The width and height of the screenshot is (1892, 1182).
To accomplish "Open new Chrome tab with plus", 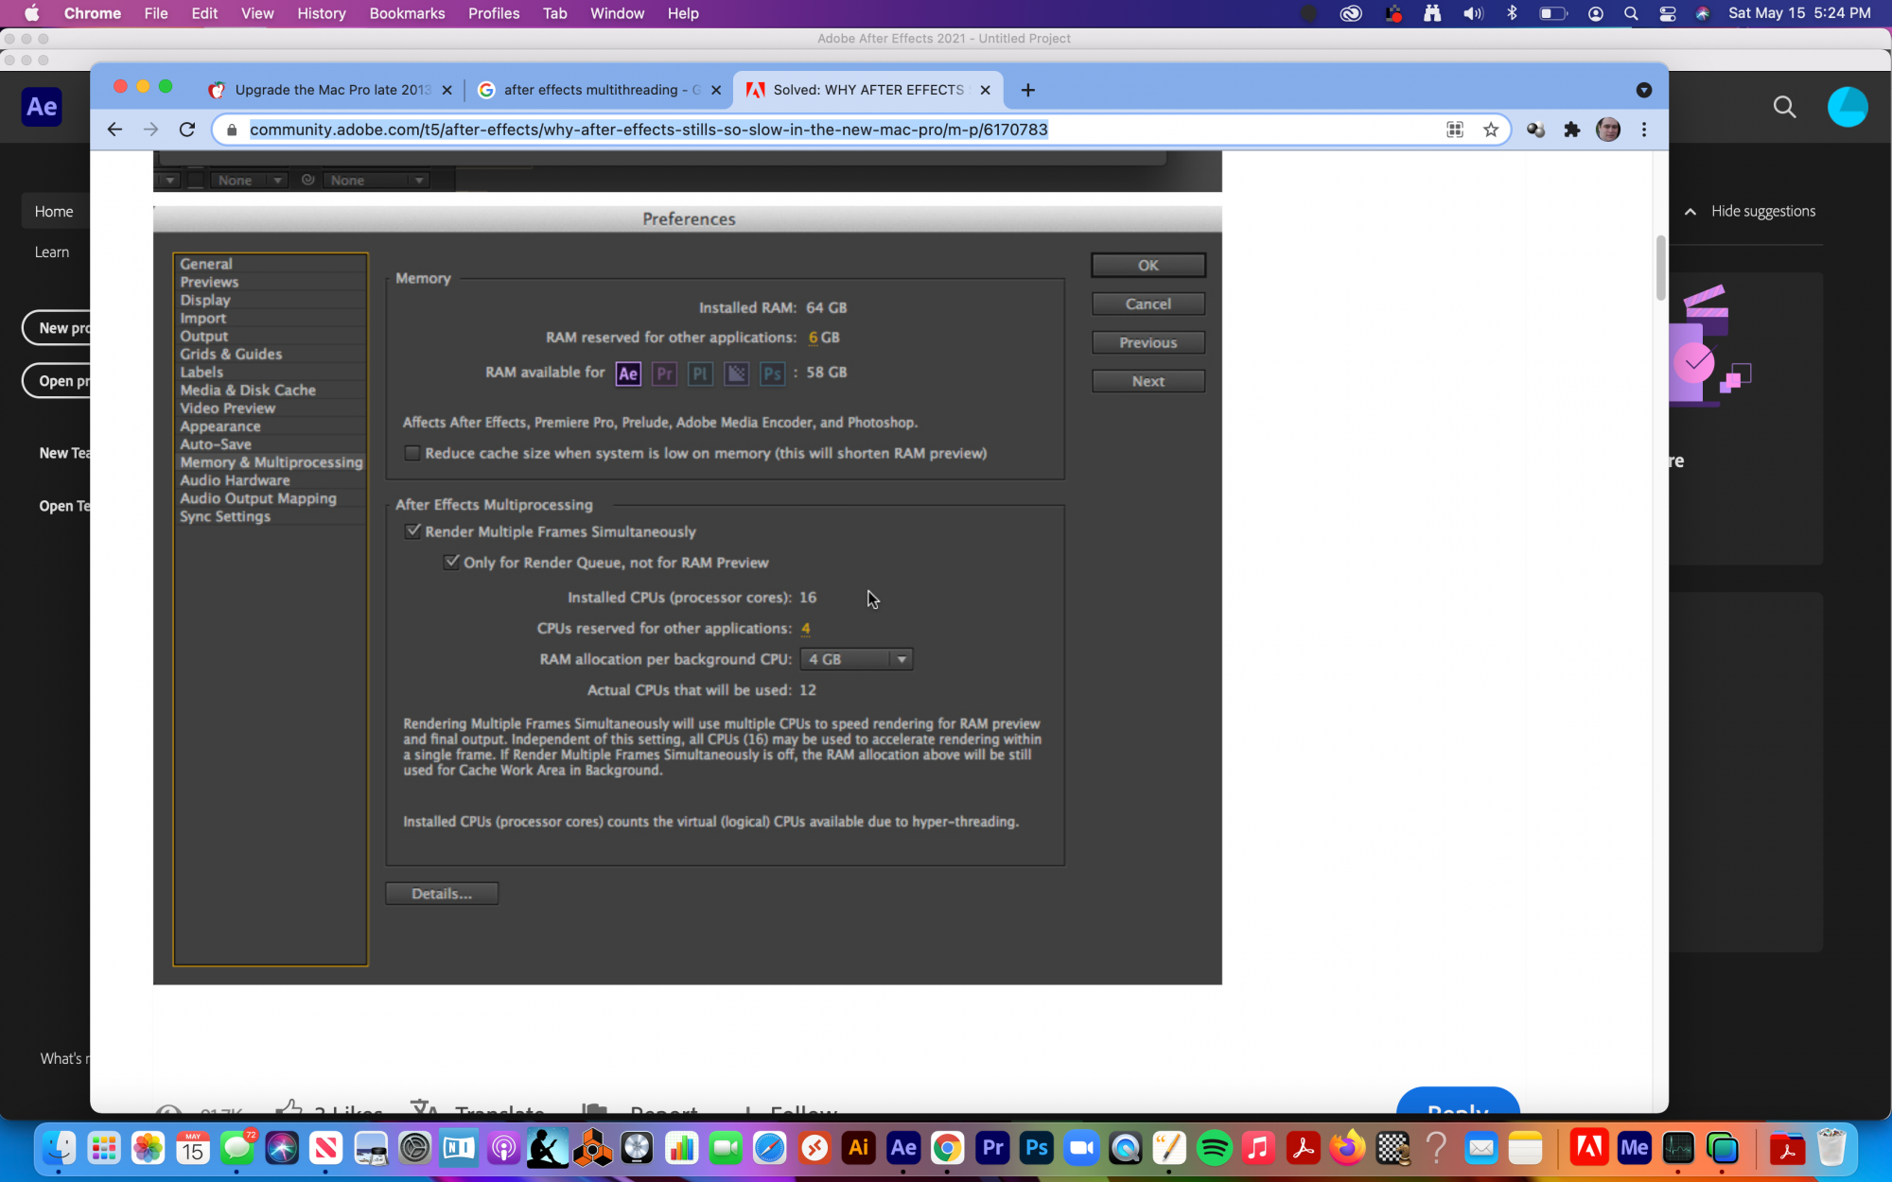I will point(1028,90).
